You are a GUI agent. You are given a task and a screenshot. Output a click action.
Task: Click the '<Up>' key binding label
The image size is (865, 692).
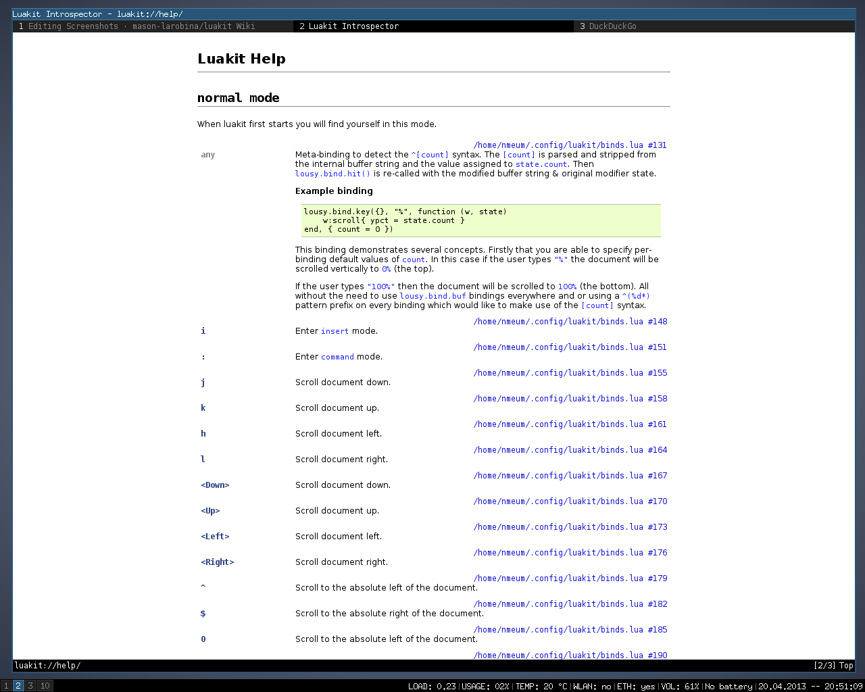[210, 511]
